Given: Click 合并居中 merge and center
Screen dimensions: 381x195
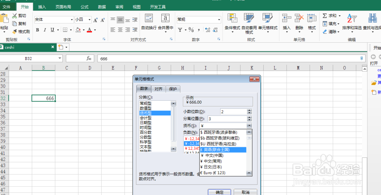Looking at the screenshot, I should click(x=165, y=23).
